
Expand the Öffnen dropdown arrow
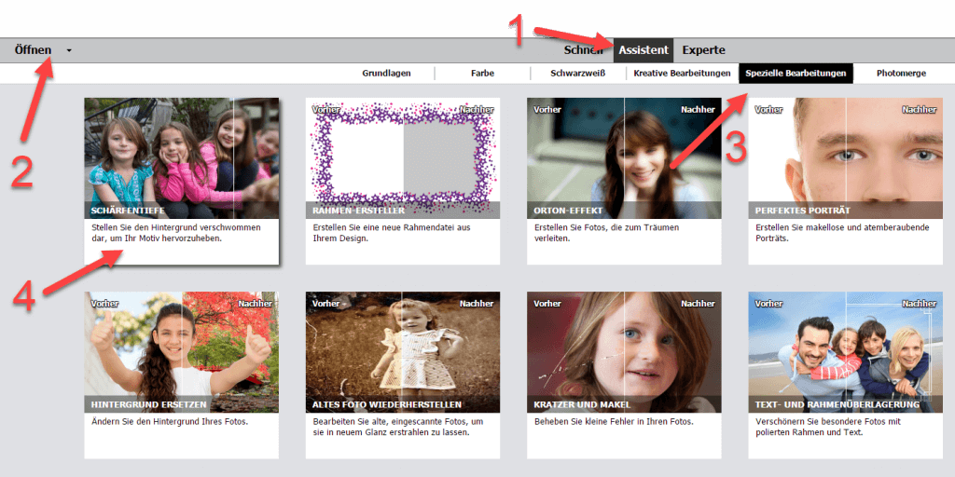[x=69, y=50]
